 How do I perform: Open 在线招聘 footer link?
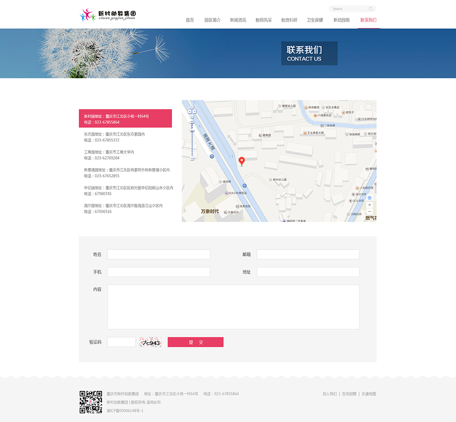click(x=349, y=394)
